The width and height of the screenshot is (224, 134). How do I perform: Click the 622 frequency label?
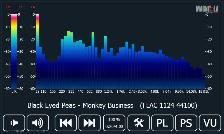pos(90,92)
